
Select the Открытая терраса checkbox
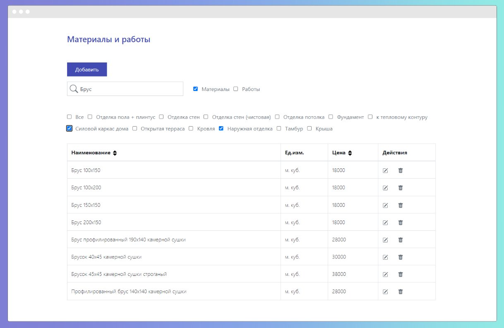[135, 129]
